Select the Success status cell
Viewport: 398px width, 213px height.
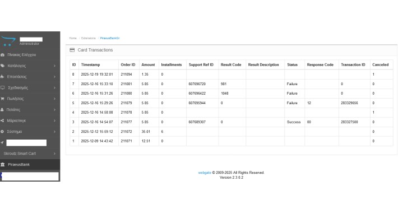point(293,122)
